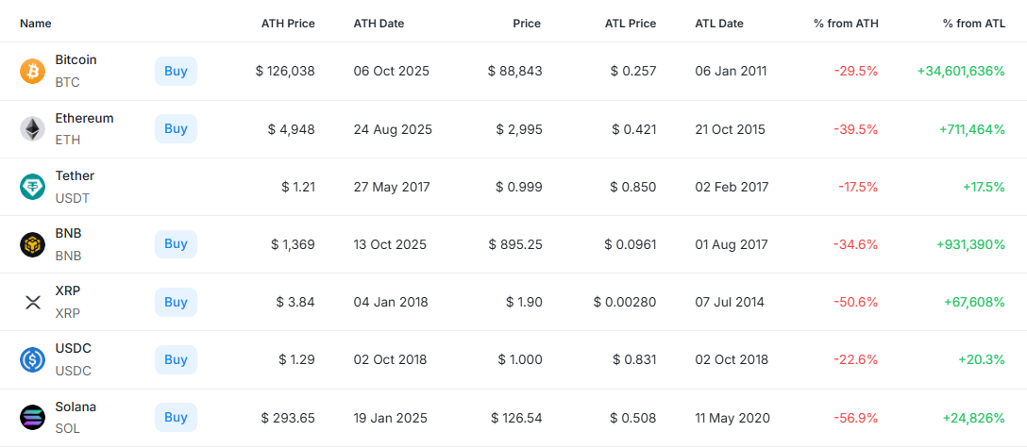Click the Bitcoin coin icon

pyautogui.click(x=33, y=72)
